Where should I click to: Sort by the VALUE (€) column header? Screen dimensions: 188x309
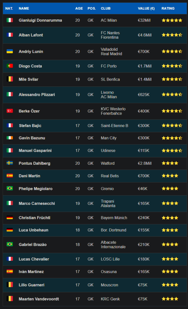[146, 8]
